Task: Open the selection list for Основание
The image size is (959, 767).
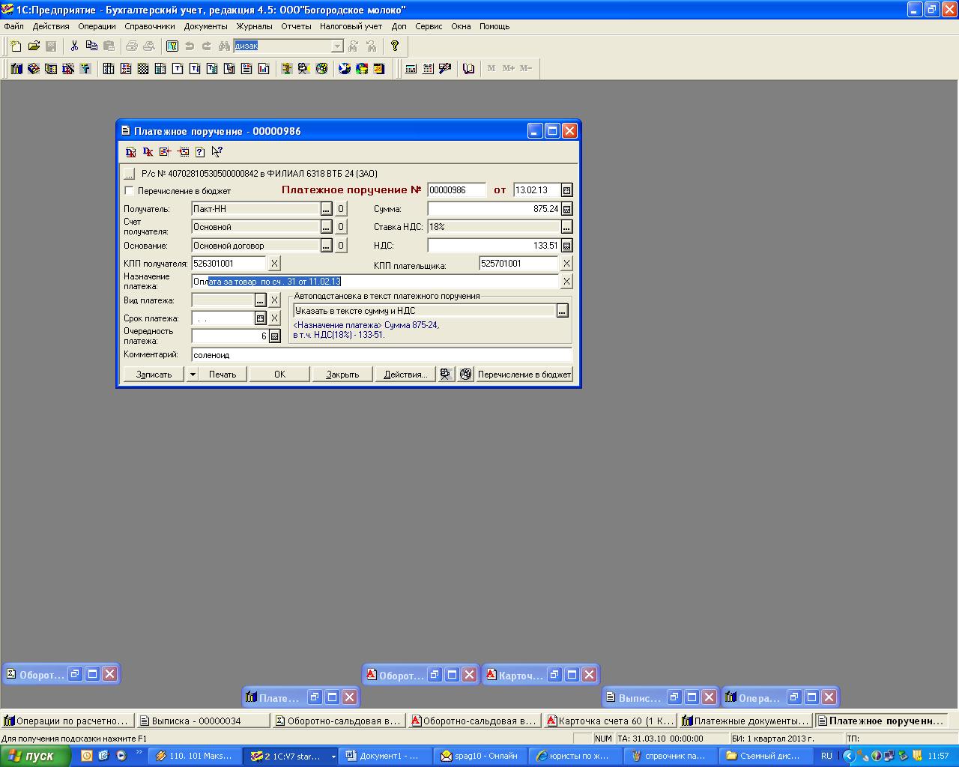Action: pos(327,246)
